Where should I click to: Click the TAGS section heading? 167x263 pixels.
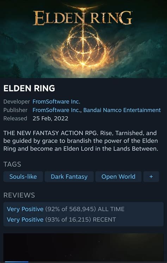pos(12,164)
